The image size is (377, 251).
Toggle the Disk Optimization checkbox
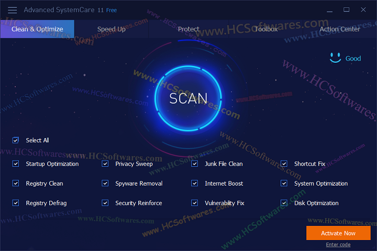284,203
